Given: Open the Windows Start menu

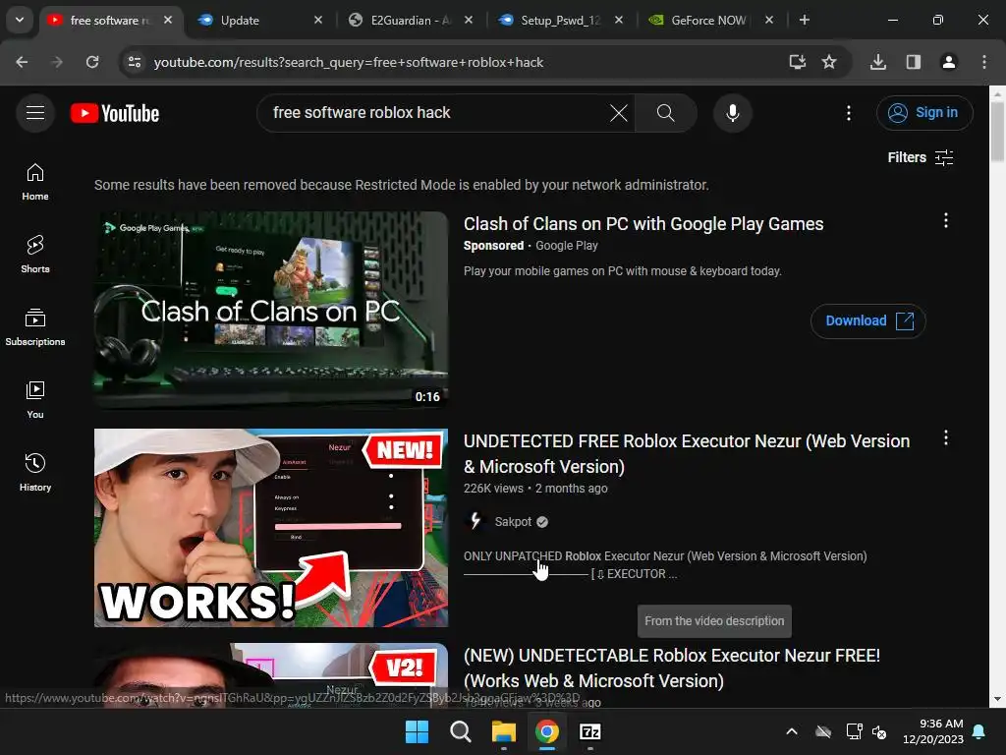Looking at the screenshot, I should pyautogui.click(x=417, y=731).
